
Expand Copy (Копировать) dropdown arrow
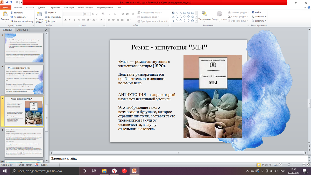pos(27,17)
